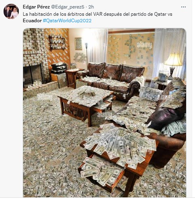The height and width of the screenshot is (199, 195).
Task: Click the framed picture on the wall
Action: (78, 44)
